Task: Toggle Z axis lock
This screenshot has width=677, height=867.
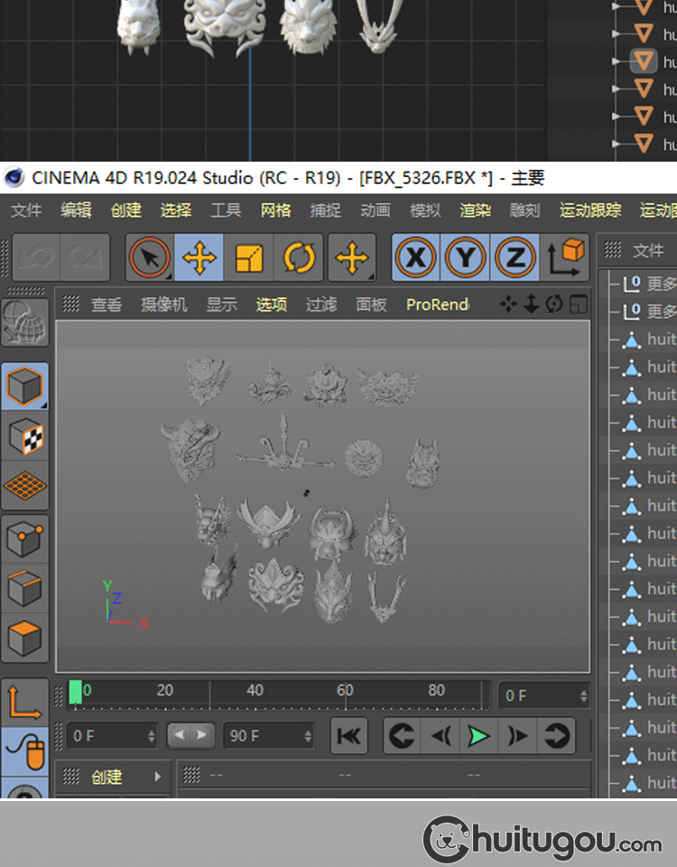Action: pyautogui.click(x=515, y=257)
